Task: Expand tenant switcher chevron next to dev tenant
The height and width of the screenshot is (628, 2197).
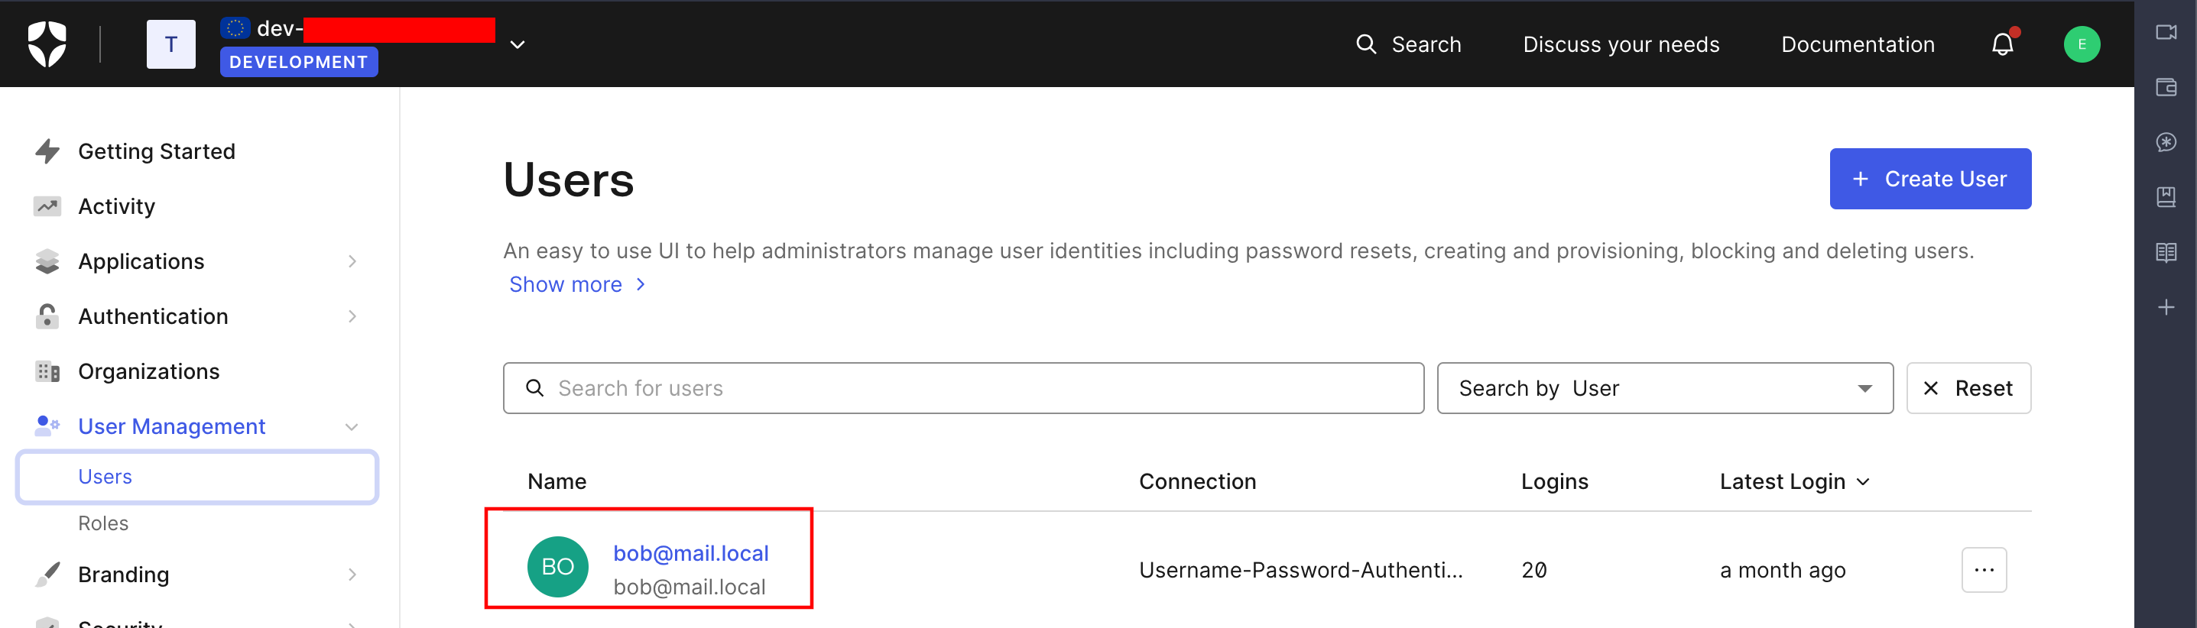Action: 517,44
